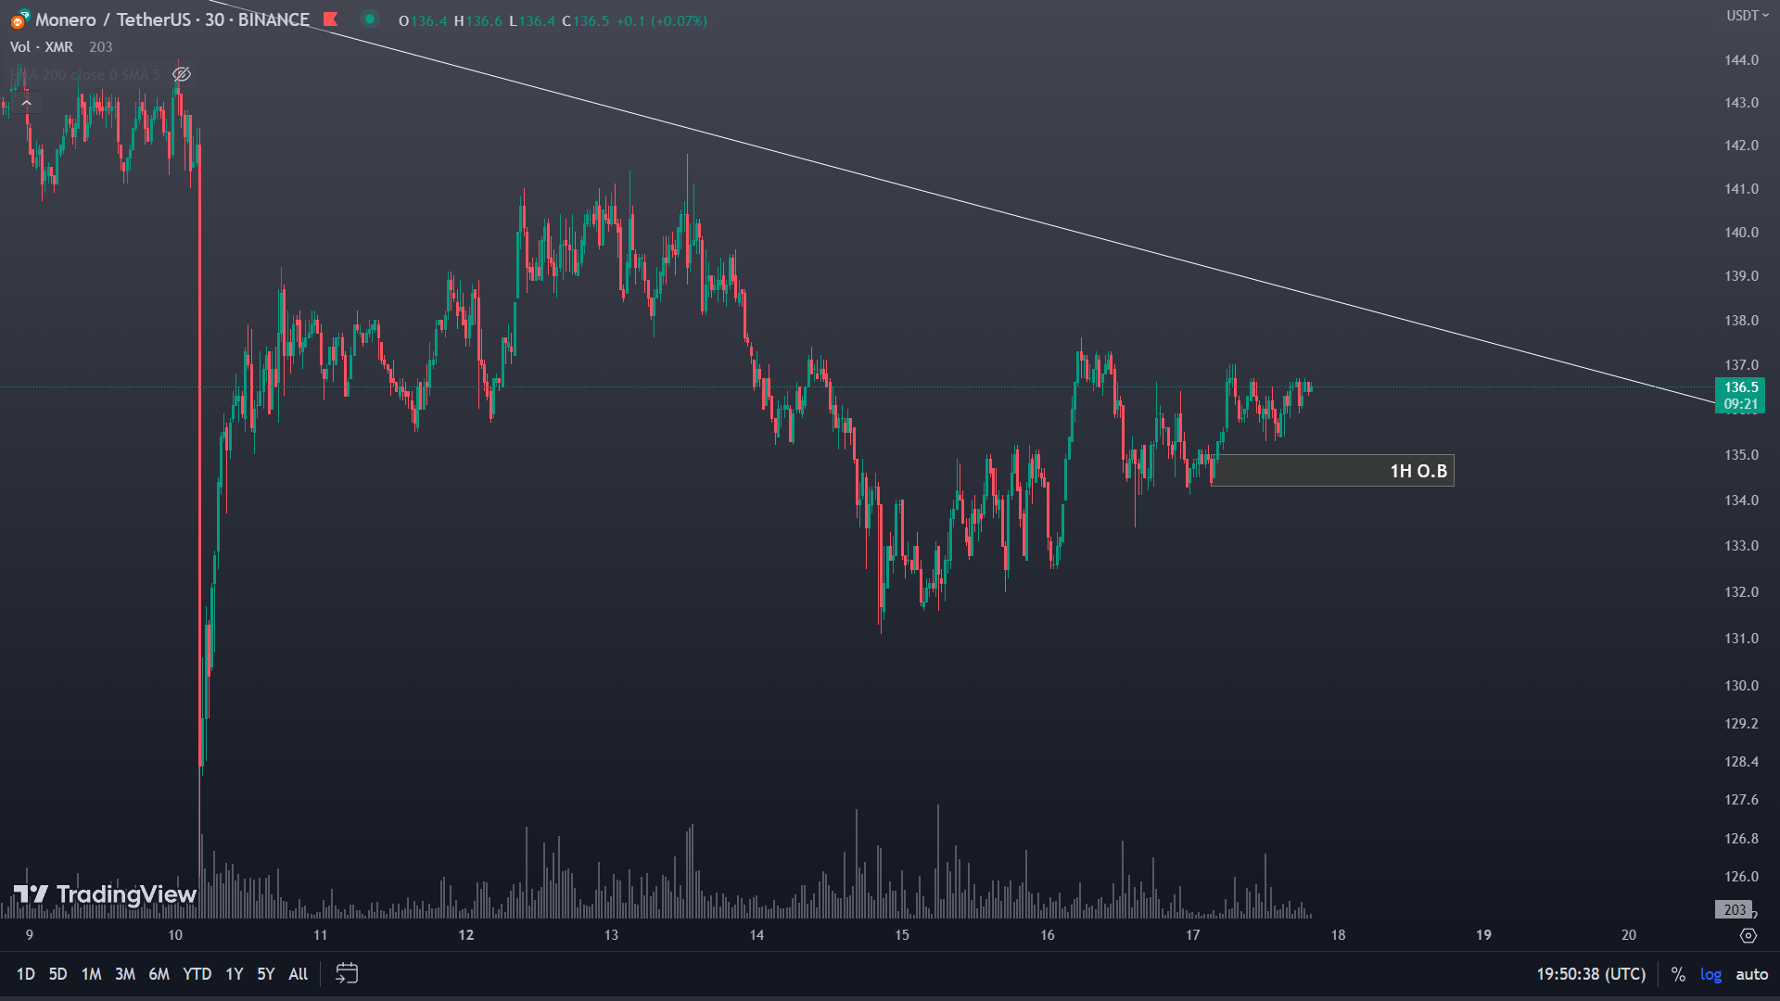Click the red flag symbol marker
Screen dimensions: 1780x1001
[x=330, y=19]
